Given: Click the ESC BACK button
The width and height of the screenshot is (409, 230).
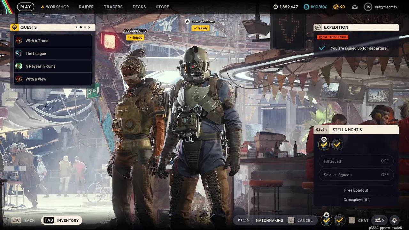Looking at the screenshot, I should pyautogui.click(x=23, y=220).
